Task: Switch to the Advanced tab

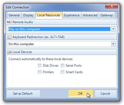Action: coord(90,15)
